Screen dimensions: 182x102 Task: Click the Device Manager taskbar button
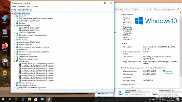coord(49,99)
